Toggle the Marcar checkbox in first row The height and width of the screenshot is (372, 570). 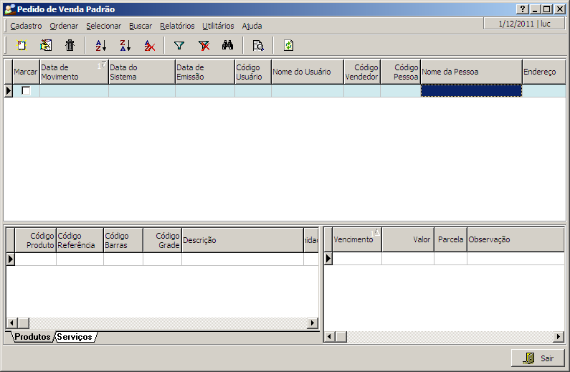27,91
